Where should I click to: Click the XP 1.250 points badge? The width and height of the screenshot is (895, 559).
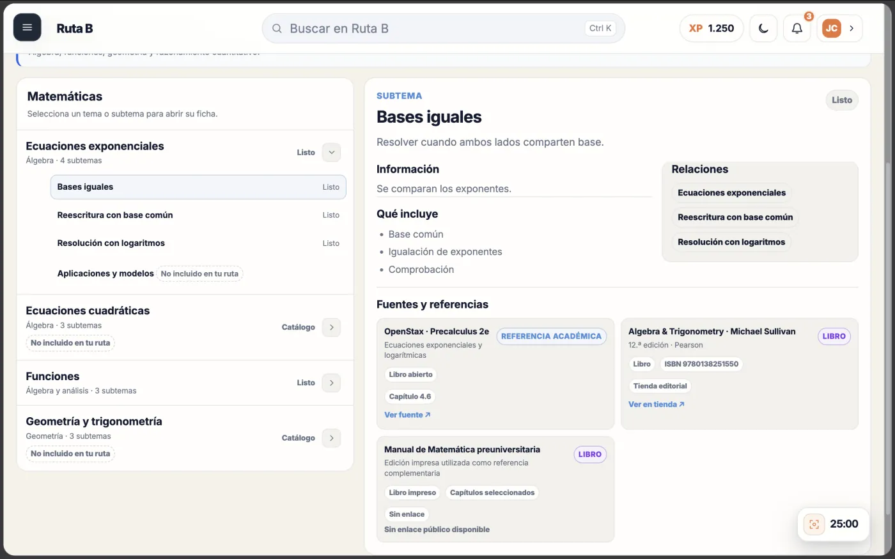coord(712,28)
